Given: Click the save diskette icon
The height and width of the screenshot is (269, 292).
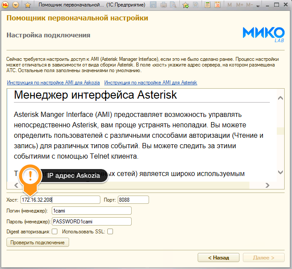Looking at the screenshot, I should click(x=153, y=5).
